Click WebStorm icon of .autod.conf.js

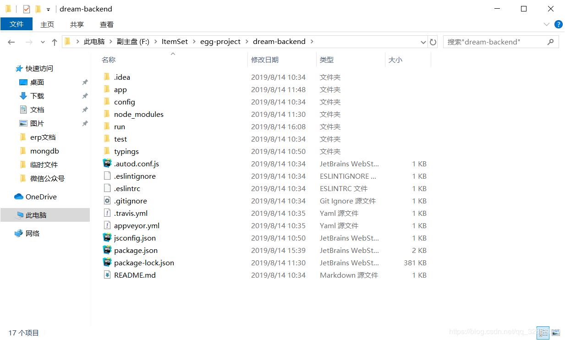(107, 164)
